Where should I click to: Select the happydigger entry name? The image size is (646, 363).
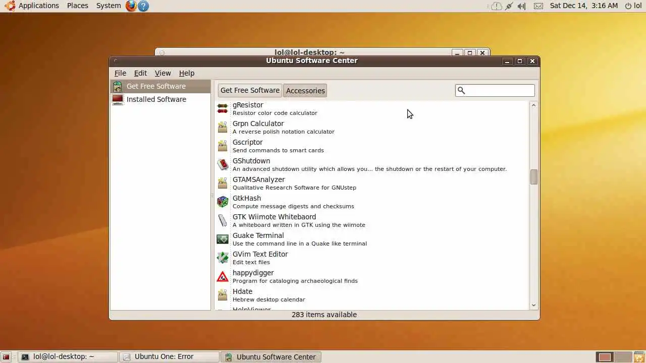click(253, 273)
